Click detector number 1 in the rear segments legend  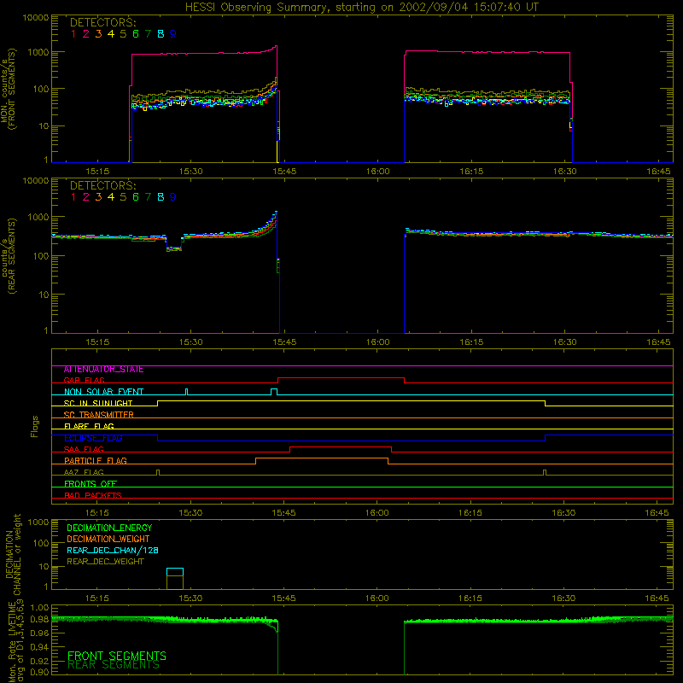tap(73, 197)
